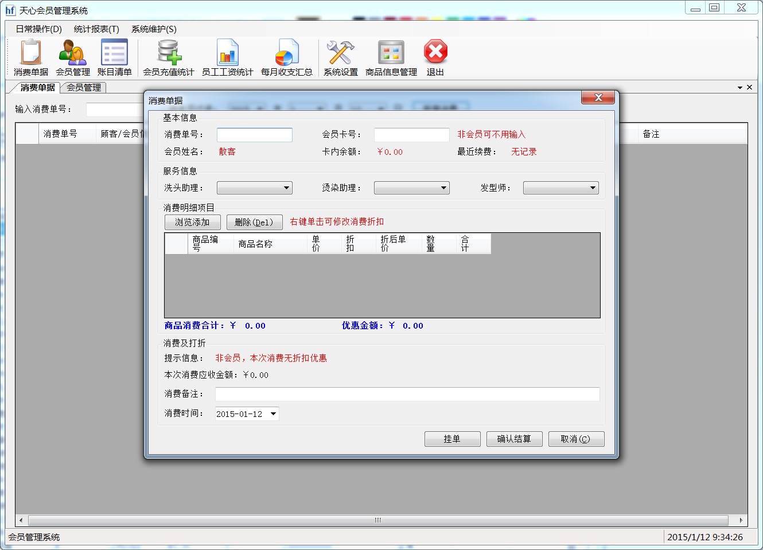This screenshot has width=763, height=550.
Task: Switch to the 会员管理 tab
Action: (x=84, y=87)
